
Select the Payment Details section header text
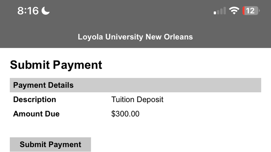click(43, 85)
